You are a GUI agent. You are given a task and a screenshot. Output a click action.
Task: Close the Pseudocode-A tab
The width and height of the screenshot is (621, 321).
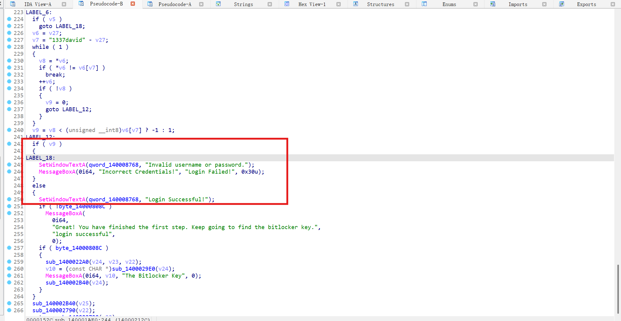(x=201, y=4)
